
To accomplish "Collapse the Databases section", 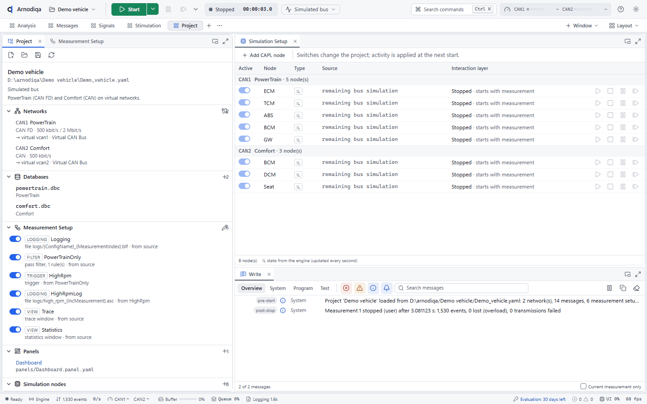I will pos(9,177).
